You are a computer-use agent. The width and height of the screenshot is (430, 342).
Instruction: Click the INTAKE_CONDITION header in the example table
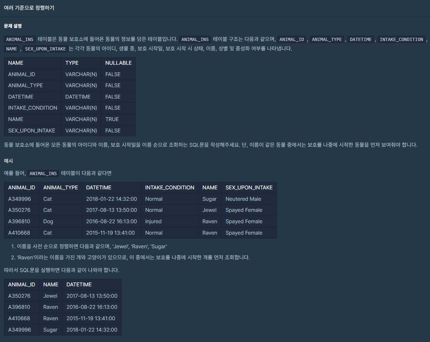point(169,188)
